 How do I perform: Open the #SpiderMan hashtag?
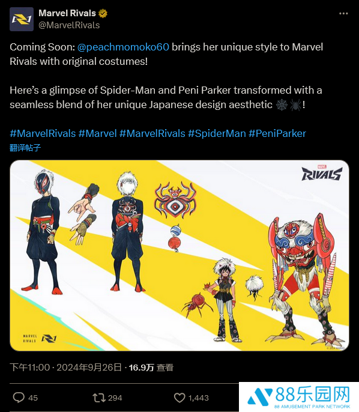pyautogui.click(x=217, y=133)
